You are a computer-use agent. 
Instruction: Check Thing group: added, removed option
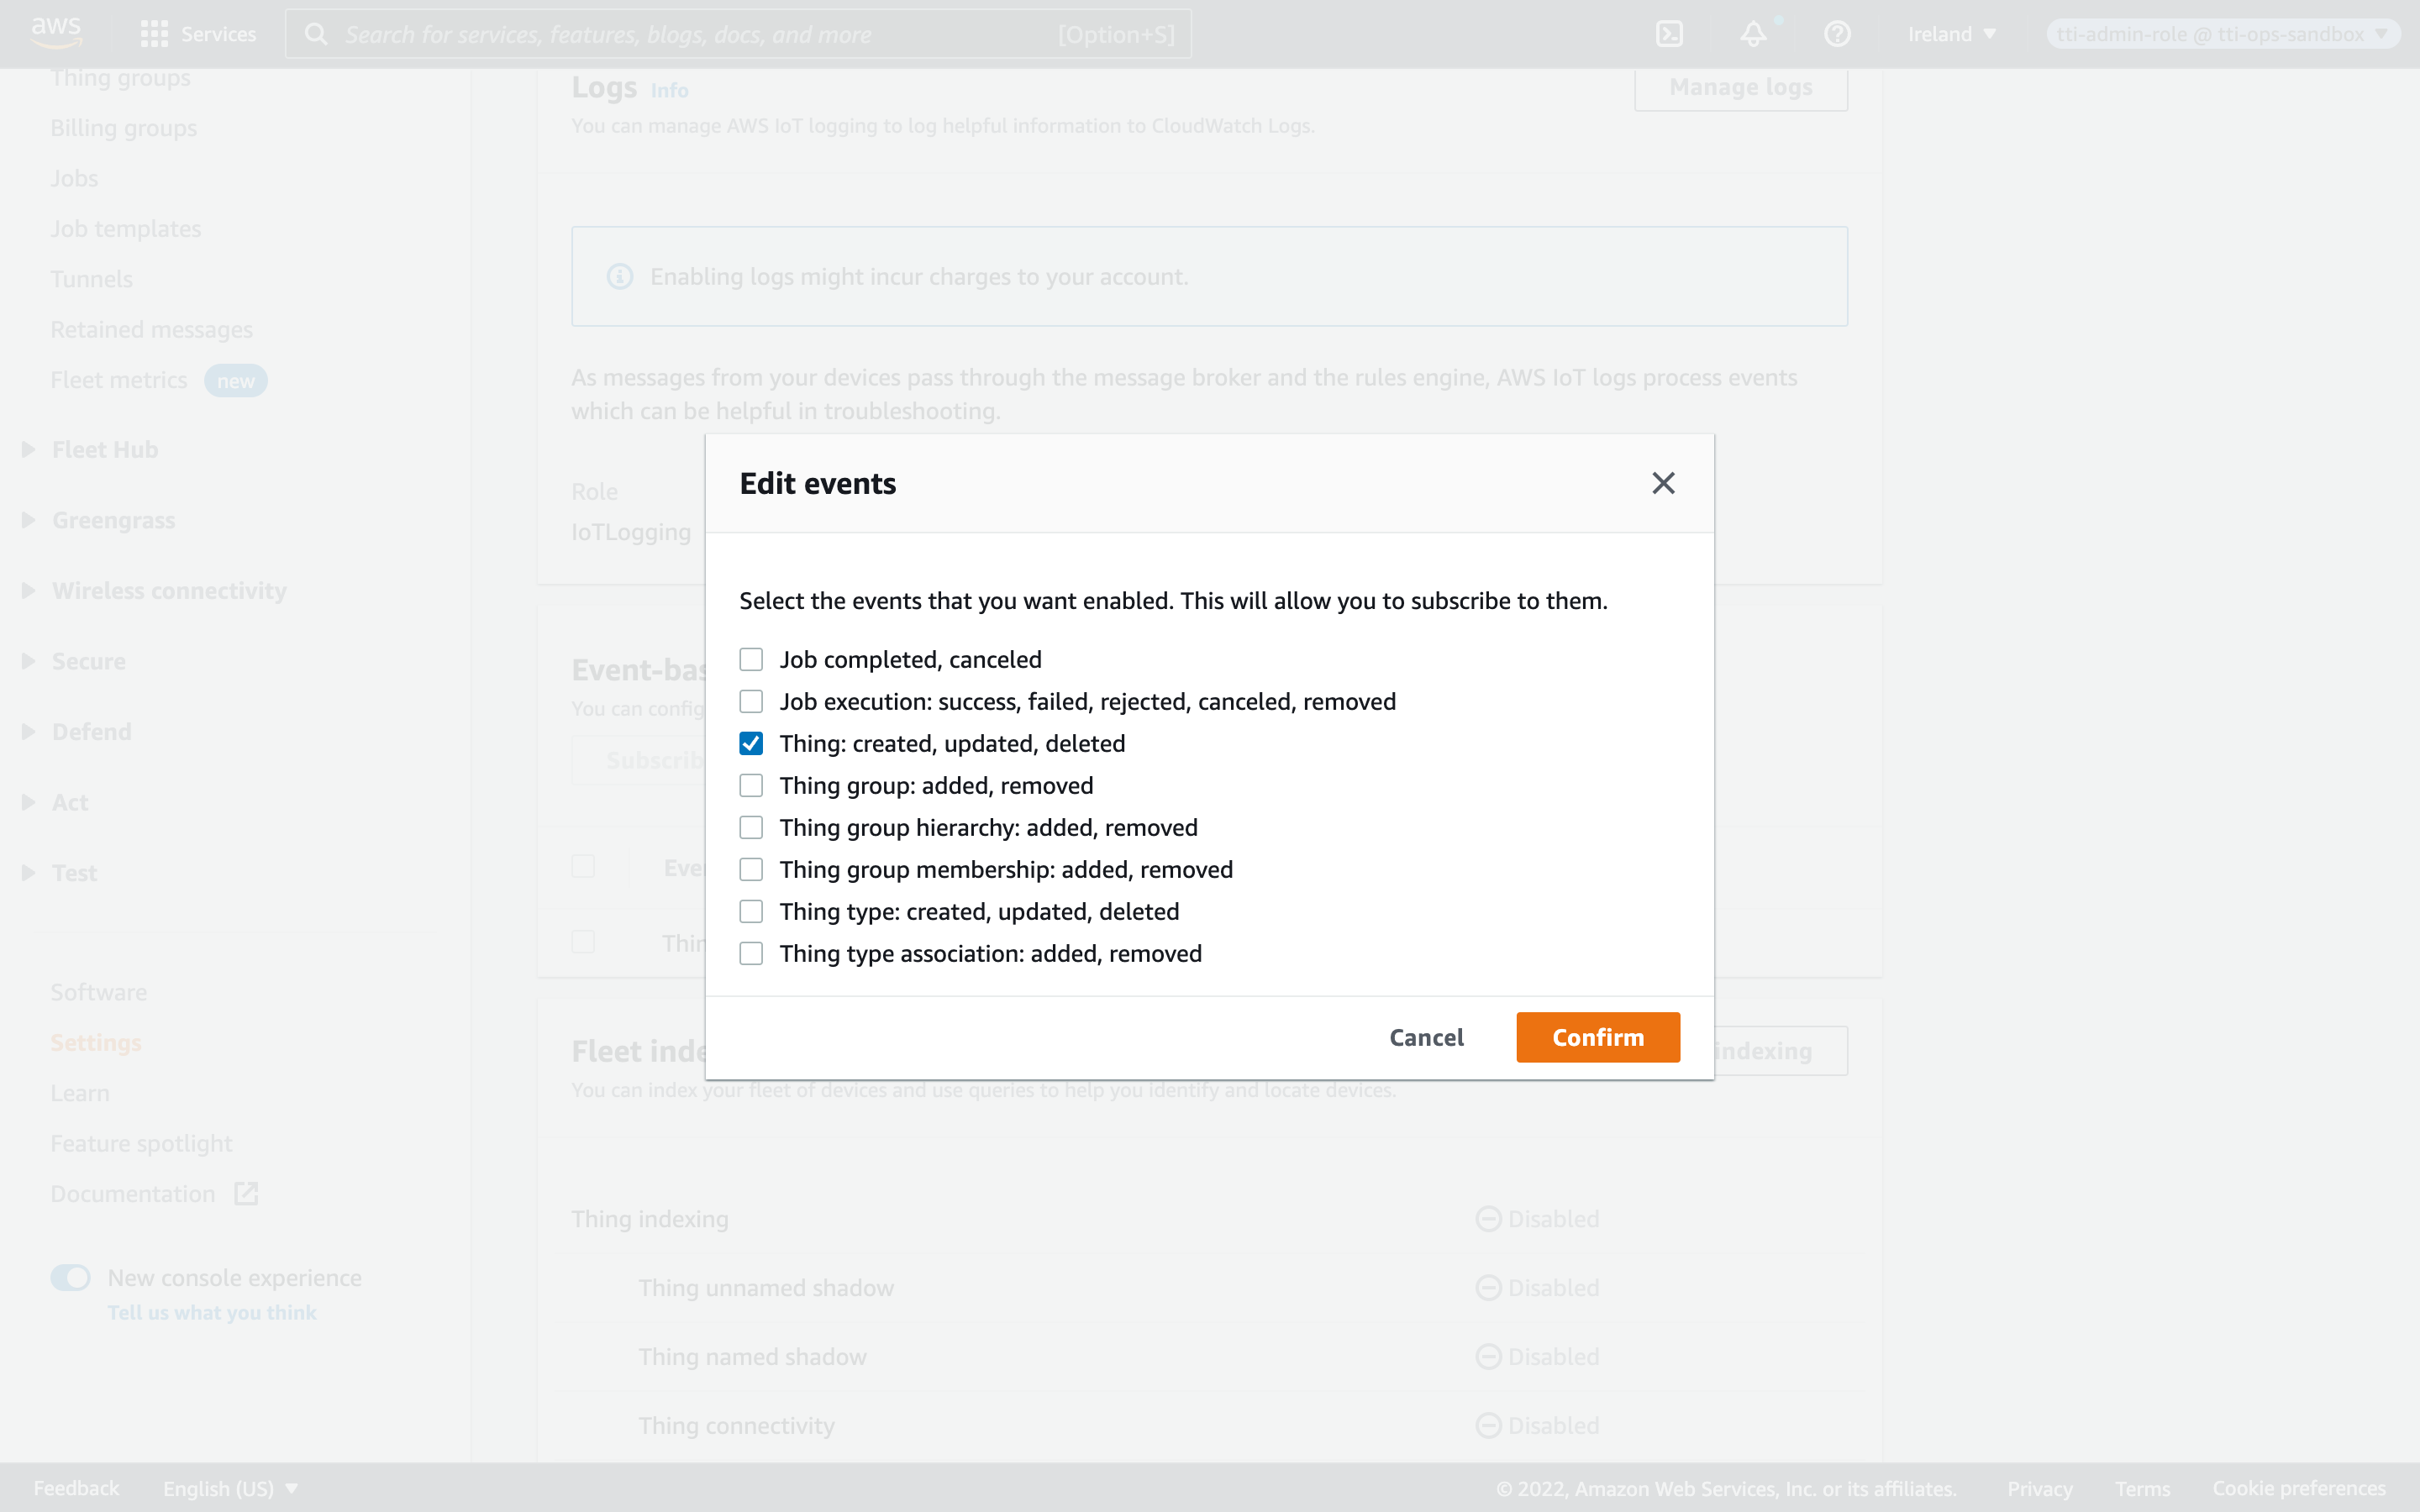[x=751, y=784]
